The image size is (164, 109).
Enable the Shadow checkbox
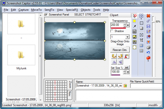pyautogui.click(x=112, y=31)
